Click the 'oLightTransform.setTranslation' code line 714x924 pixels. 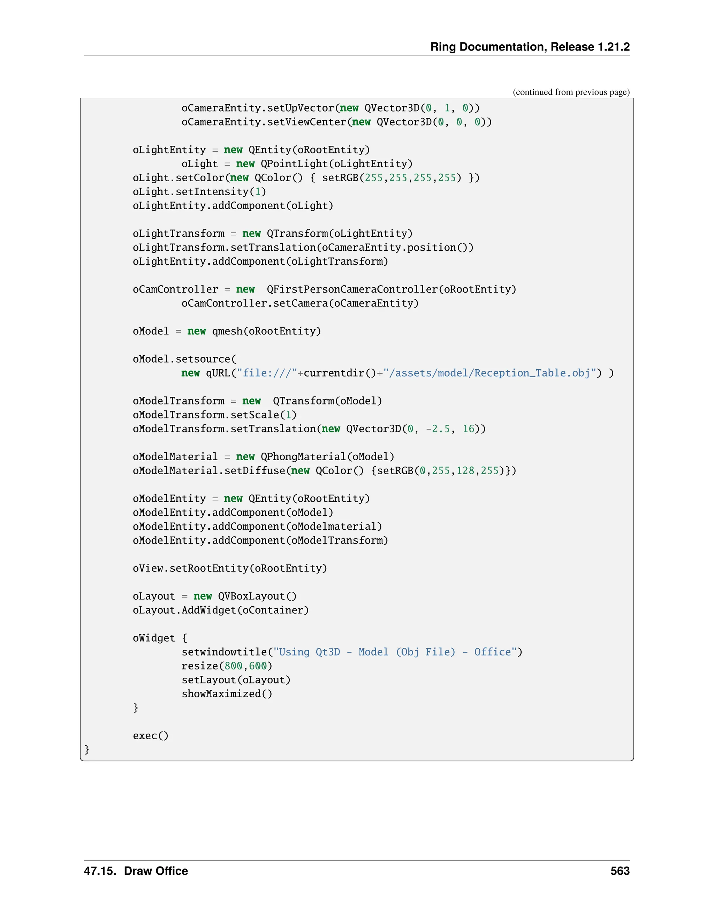[x=303, y=248]
